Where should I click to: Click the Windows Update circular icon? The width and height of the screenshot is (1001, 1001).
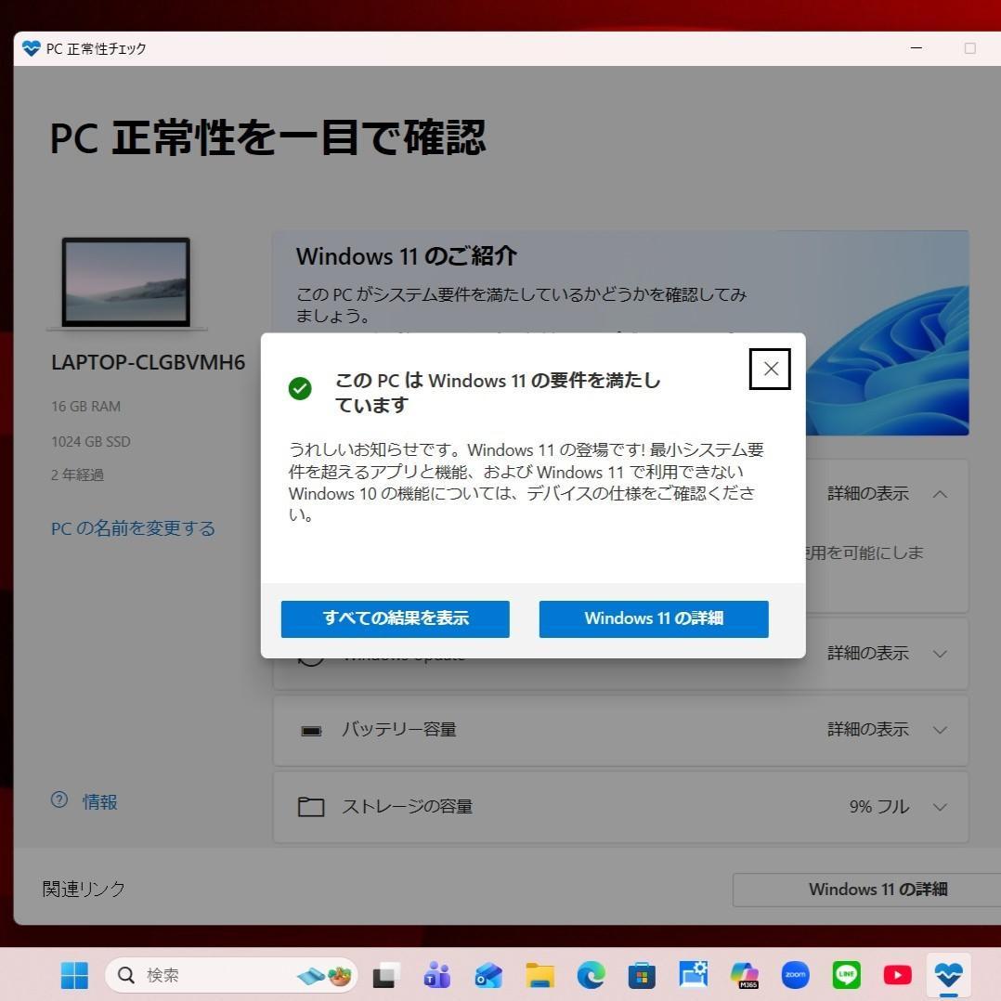click(311, 654)
